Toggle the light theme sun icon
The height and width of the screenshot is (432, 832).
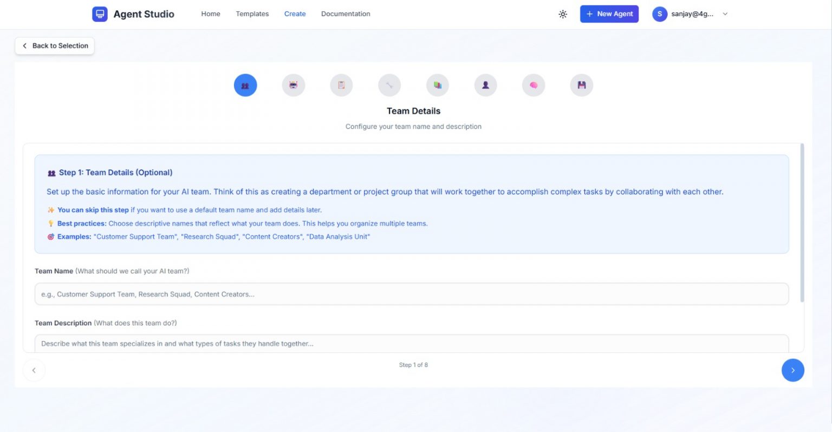point(563,14)
